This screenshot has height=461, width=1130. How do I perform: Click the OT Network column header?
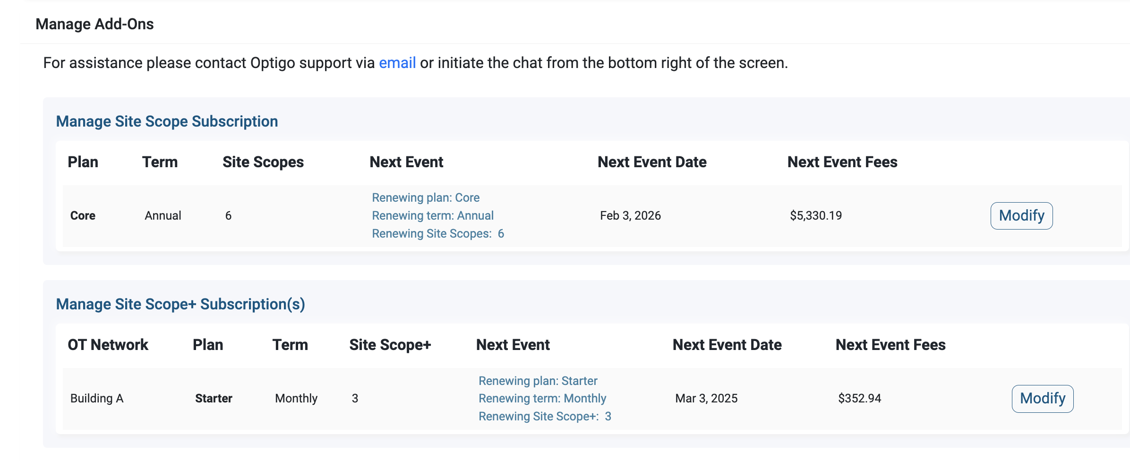point(108,345)
